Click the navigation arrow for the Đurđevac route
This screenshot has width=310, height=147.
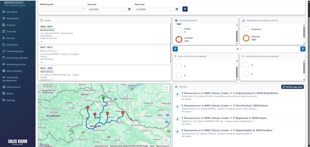[177, 132]
